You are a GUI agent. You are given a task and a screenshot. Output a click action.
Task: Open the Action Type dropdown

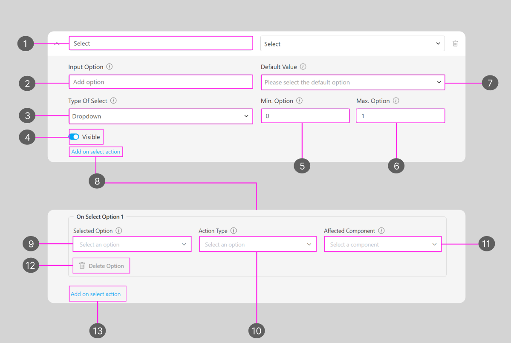click(x=257, y=245)
